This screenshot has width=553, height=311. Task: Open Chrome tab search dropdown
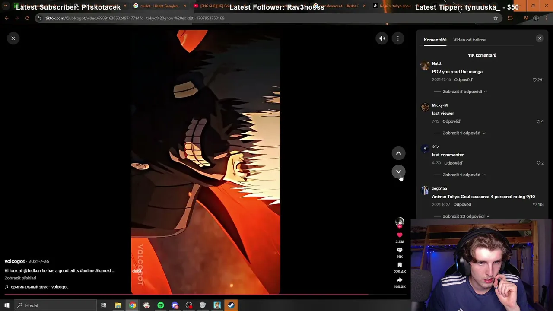pos(6,6)
